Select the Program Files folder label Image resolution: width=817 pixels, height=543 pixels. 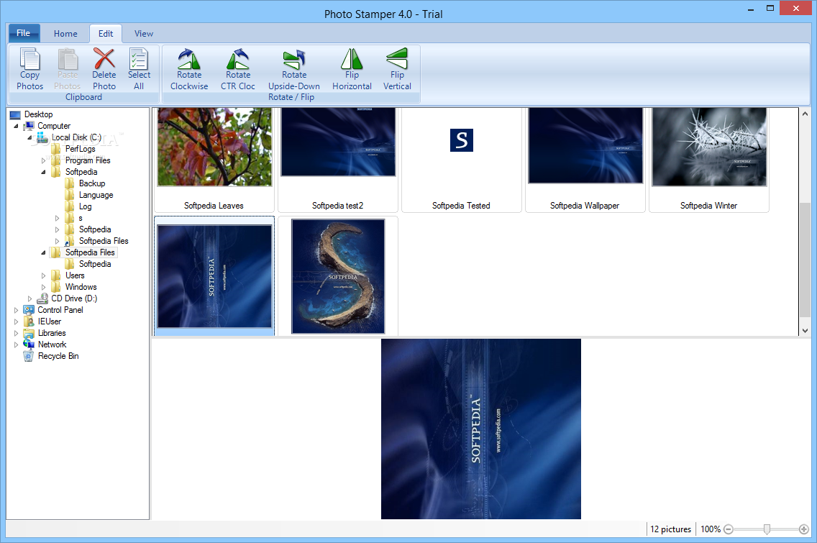coord(88,160)
